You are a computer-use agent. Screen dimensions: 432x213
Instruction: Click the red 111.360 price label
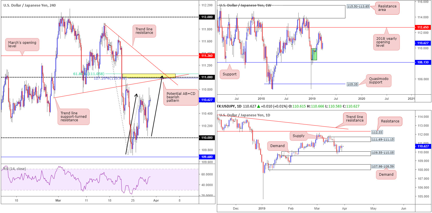[207, 56]
